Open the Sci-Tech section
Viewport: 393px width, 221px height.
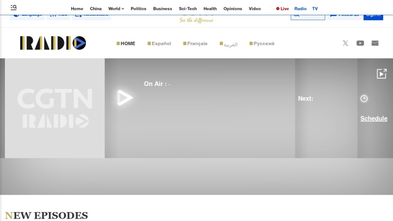(x=188, y=8)
